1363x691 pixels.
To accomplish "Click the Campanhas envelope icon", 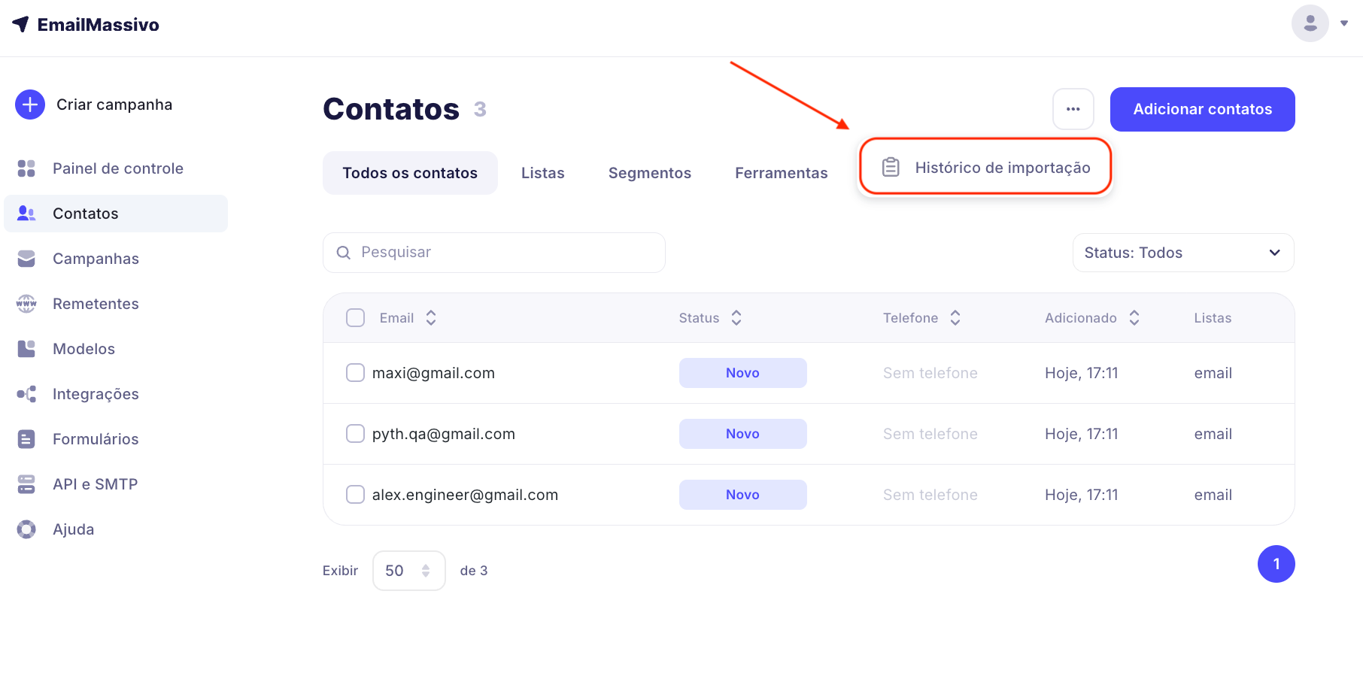I will (x=26, y=259).
